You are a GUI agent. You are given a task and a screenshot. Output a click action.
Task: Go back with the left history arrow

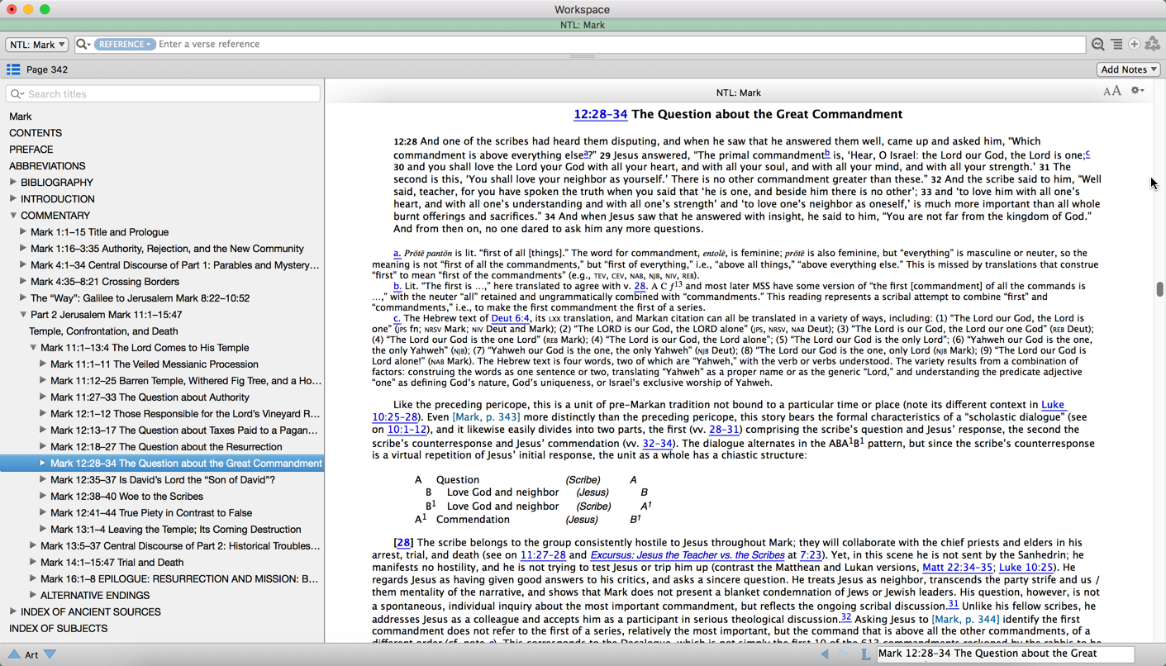click(825, 654)
